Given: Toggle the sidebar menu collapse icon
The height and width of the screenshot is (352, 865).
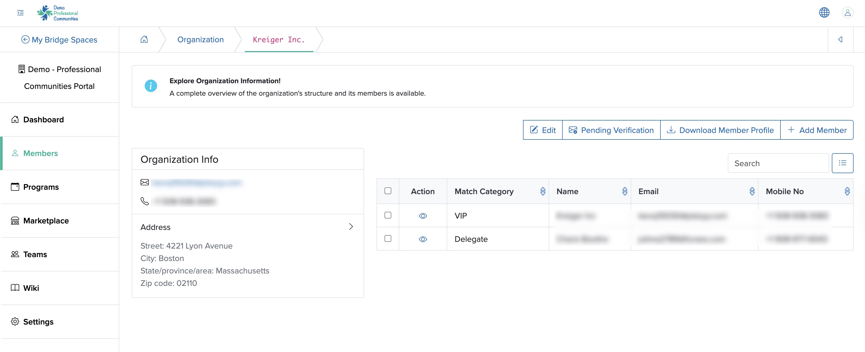Looking at the screenshot, I should coord(20,13).
